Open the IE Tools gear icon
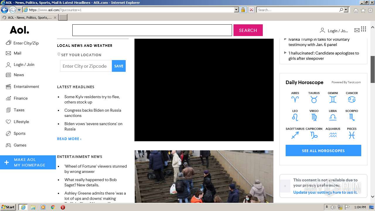The width and height of the screenshot is (375, 211). click(x=370, y=10)
